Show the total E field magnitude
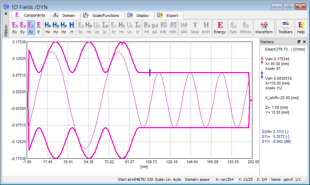 tap(39, 27)
